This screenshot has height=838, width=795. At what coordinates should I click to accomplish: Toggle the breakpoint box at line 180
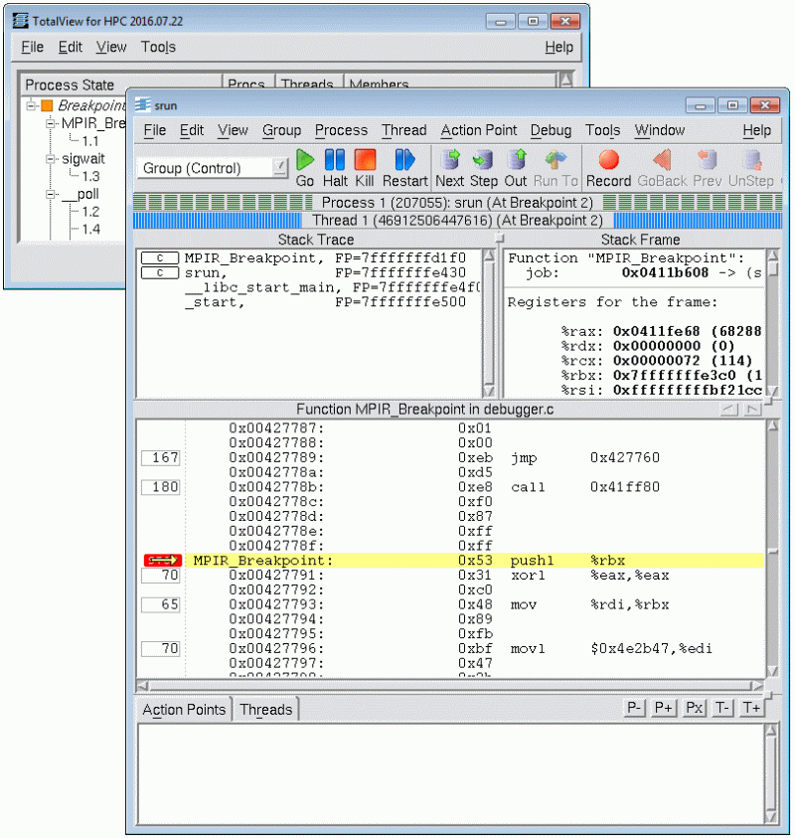[x=160, y=487]
